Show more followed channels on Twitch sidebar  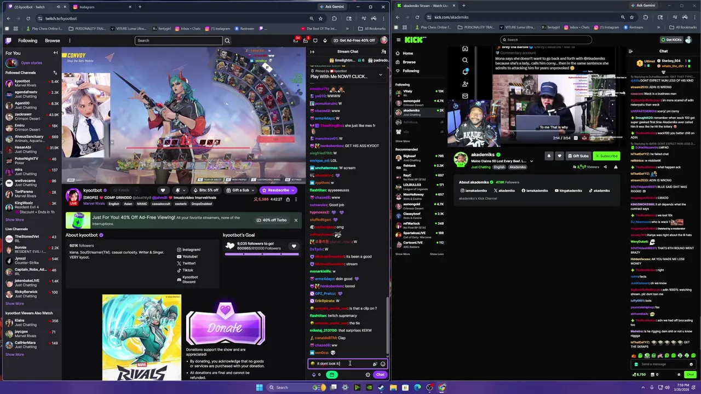(x=15, y=219)
